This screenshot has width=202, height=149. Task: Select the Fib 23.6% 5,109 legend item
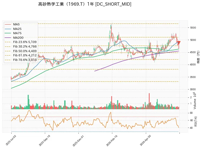pyautogui.click(x=21, y=42)
